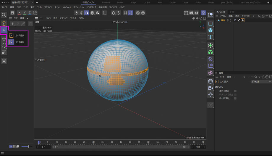Select the 球体 object in object manager

[x=223, y=20]
